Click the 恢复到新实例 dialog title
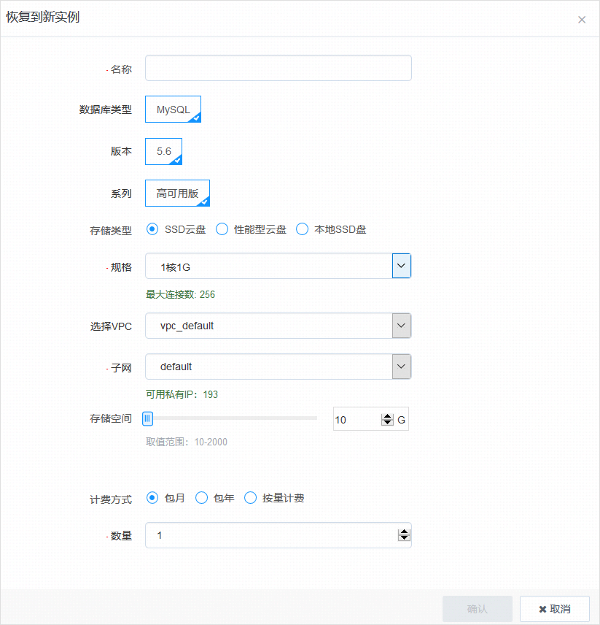 tap(43, 17)
